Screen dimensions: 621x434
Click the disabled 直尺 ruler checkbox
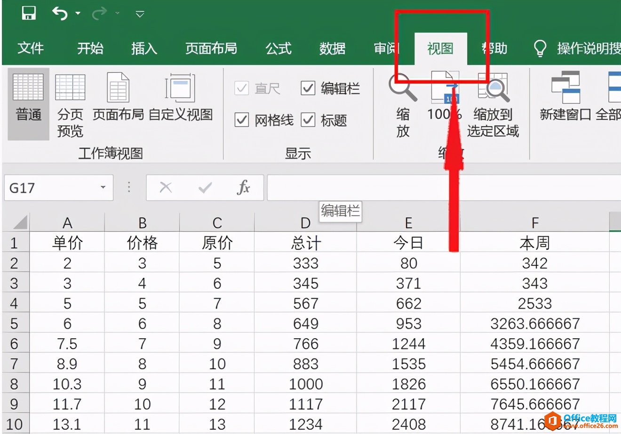[x=241, y=88]
